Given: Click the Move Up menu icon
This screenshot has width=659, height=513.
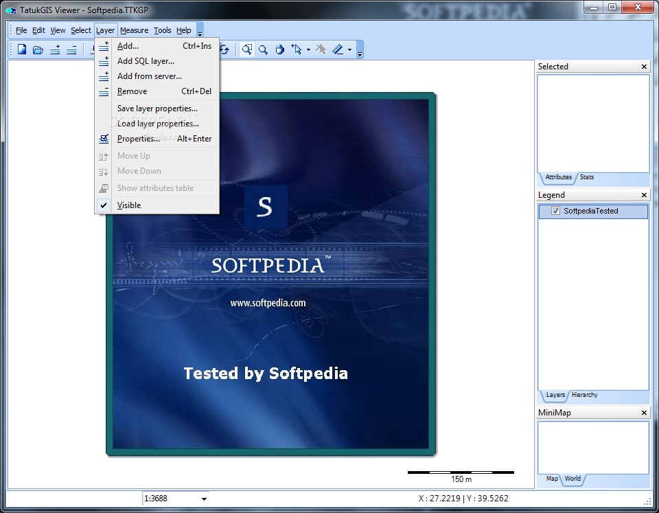Looking at the screenshot, I should tap(104, 157).
